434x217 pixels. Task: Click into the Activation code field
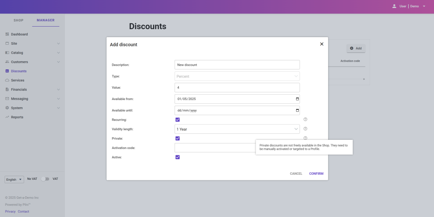click(x=215, y=148)
